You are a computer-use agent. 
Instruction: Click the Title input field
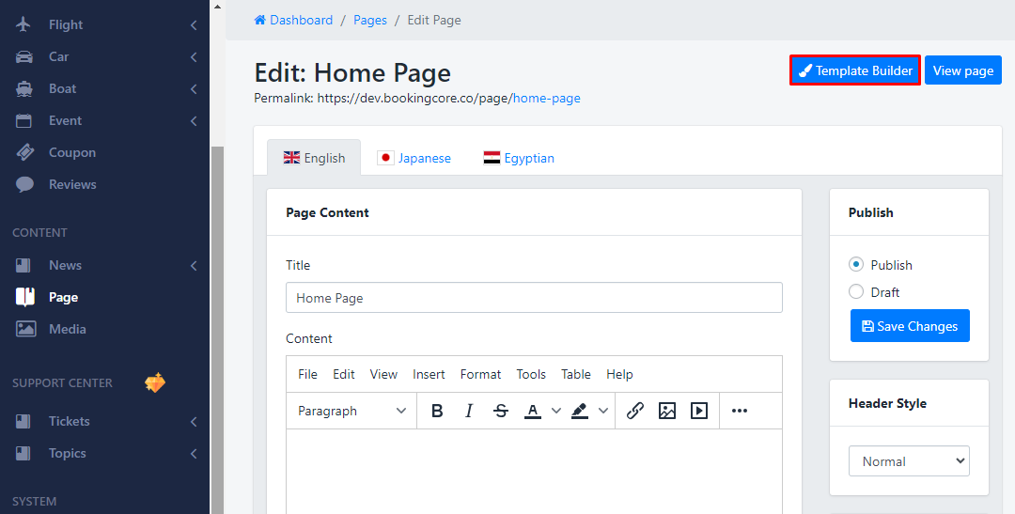click(534, 298)
